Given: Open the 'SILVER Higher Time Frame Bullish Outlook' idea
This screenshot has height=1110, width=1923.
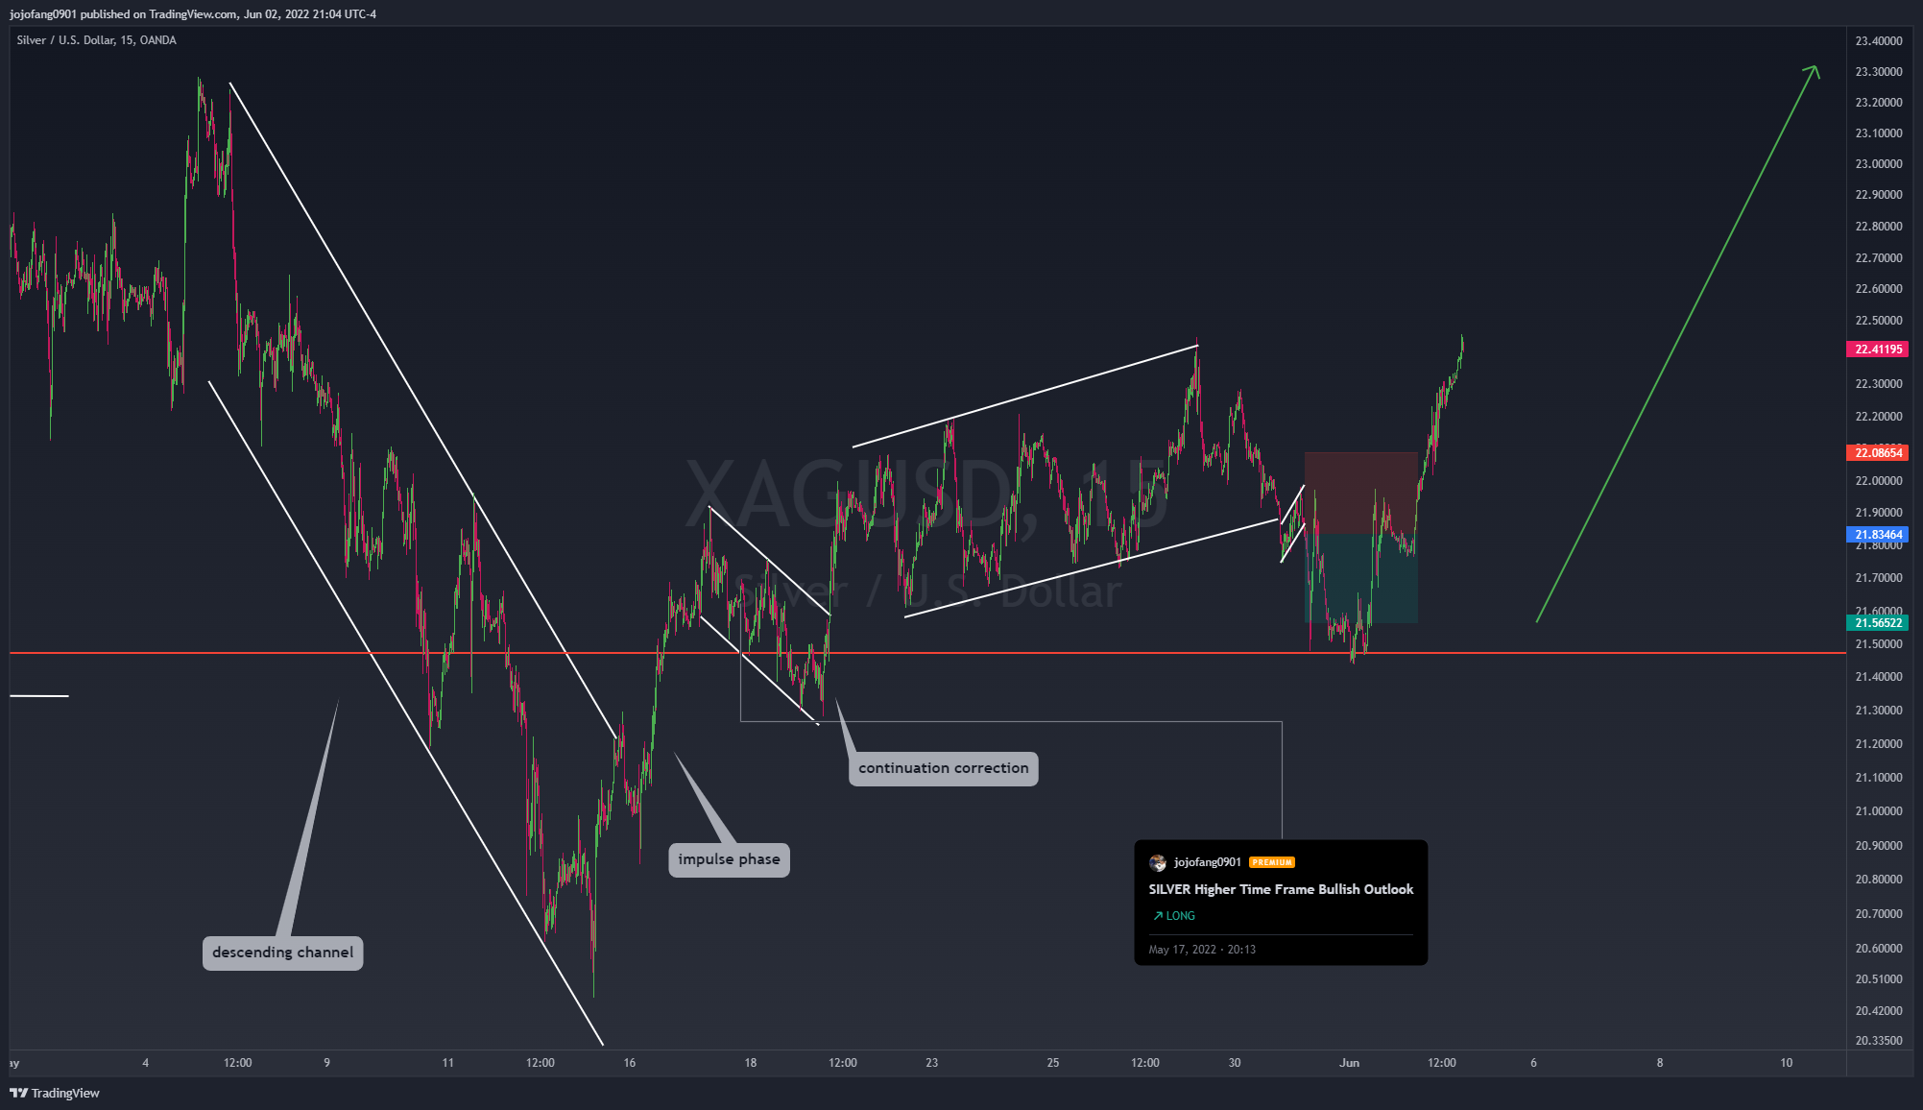Looking at the screenshot, I should tap(1281, 889).
